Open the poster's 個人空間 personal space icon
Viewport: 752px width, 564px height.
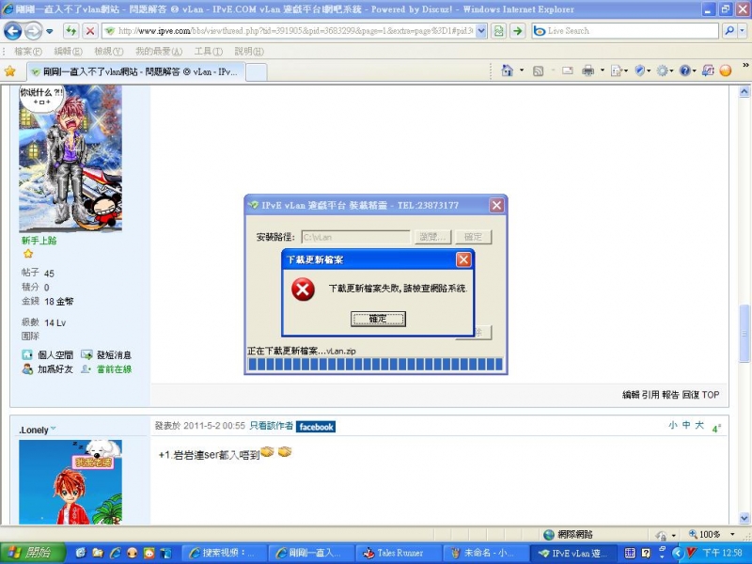click(x=26, y=353)
